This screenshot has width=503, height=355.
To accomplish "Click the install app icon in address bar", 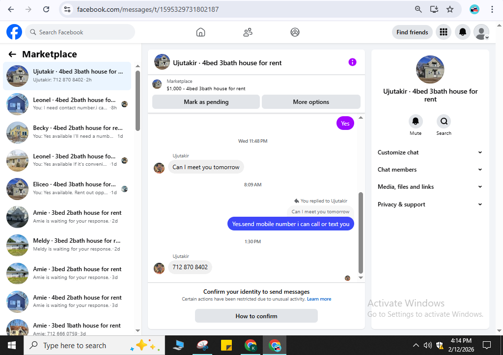I will point(434,9).
